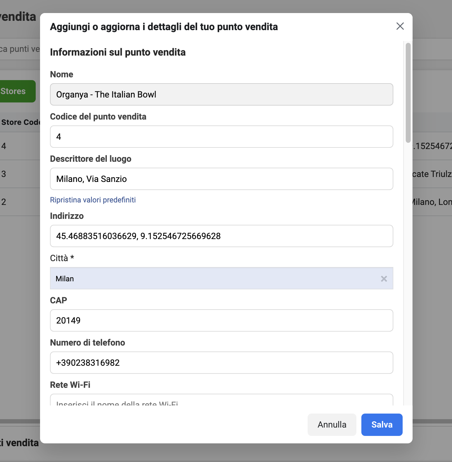Edit the Numero di telefono field
The height and width of the screenshot is (462, 452).
tap(222, 363)
